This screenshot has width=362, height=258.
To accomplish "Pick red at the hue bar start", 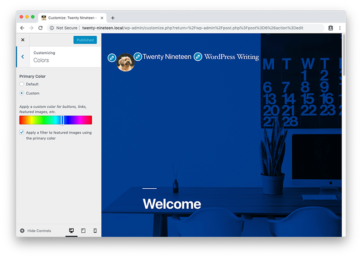I will 20,120.
